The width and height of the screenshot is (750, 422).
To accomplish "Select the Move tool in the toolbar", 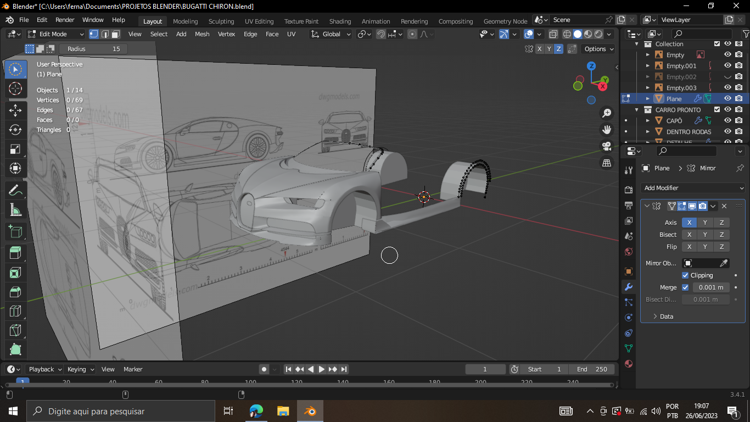I will (15, 109).
